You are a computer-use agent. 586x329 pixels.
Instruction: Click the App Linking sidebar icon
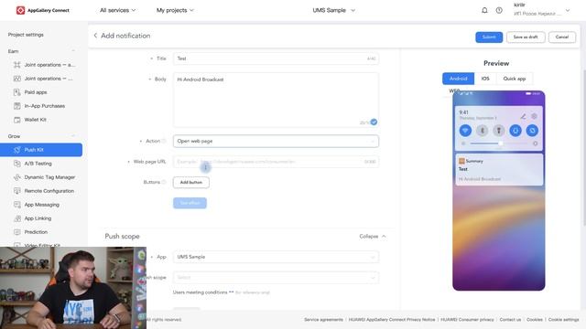coord(16,218)
